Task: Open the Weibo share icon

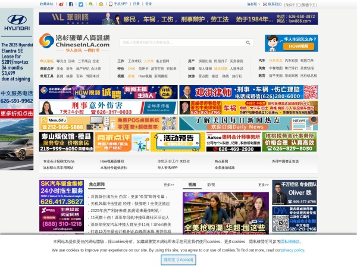Action: 61,4
